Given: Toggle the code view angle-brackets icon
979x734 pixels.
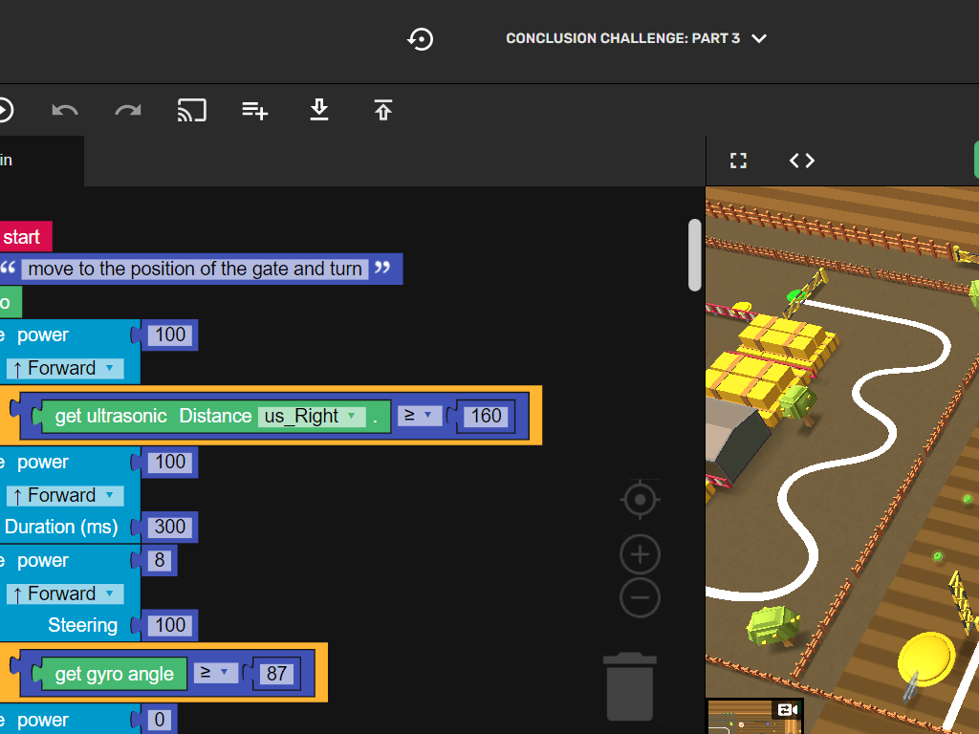Looking at the screenshot, I should coord(802,161).
